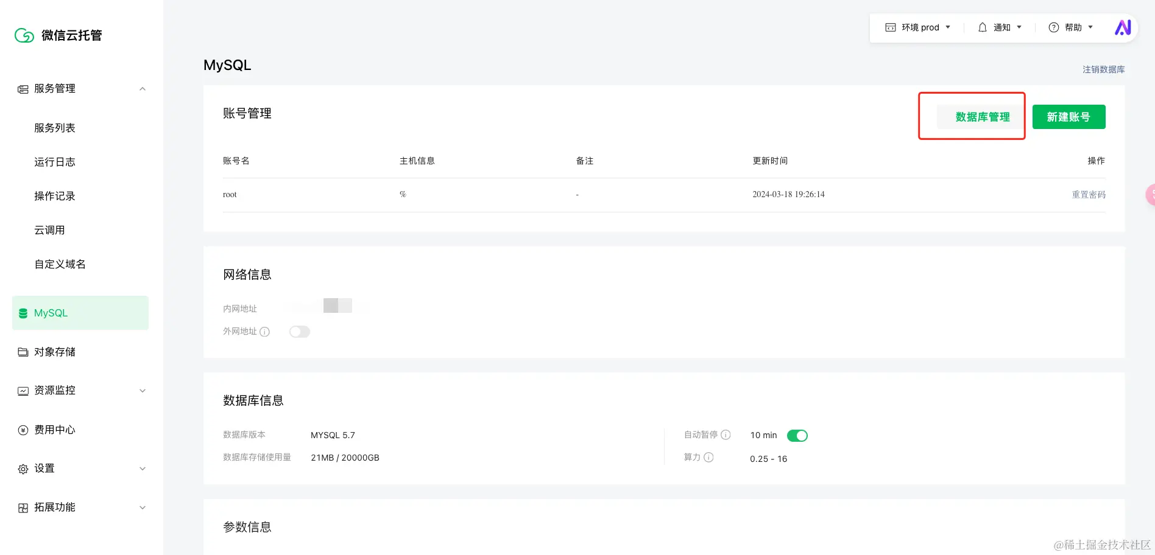Click info icon next to 算力
This screenshot has width=1155, height=555.
(x=708, y=457)
